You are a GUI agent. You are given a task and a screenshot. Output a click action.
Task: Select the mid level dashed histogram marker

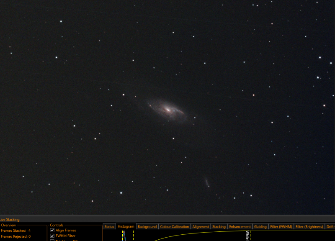tap(133, 236)
